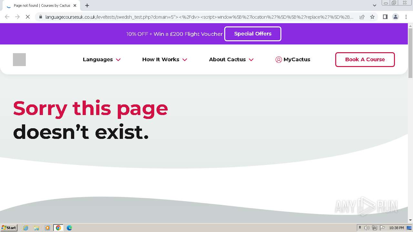The image size is (413, 232).
Task: Click the volume speaker tray icon
Action: click(367, 228)
